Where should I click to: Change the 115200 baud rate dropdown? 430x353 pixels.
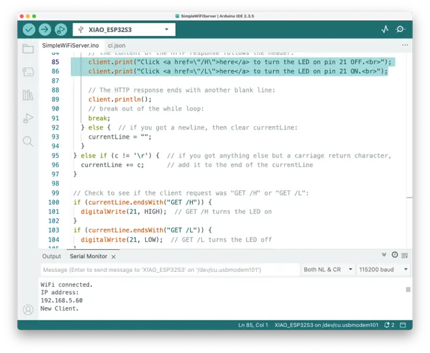pyautogui.click(x=384, y=269)
